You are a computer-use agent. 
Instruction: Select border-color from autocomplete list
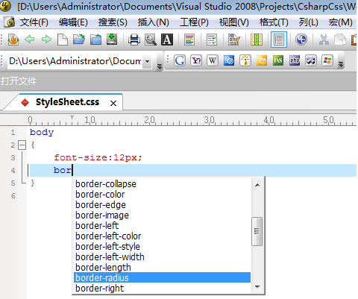point(162,195)
